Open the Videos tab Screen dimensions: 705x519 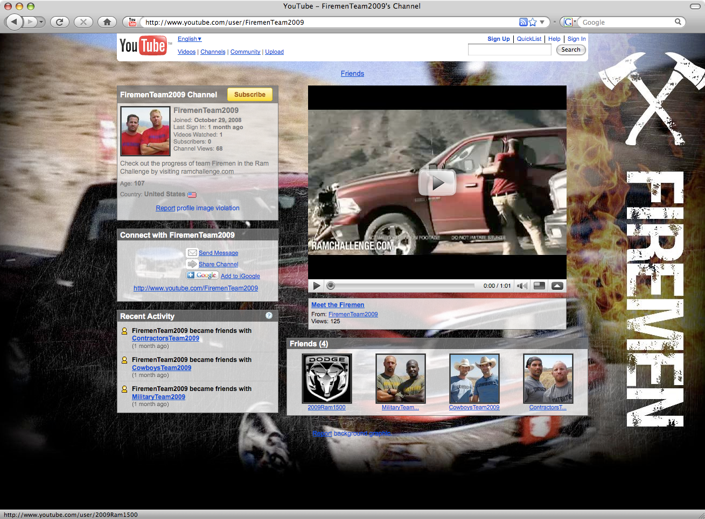click(x=186, y=52)
